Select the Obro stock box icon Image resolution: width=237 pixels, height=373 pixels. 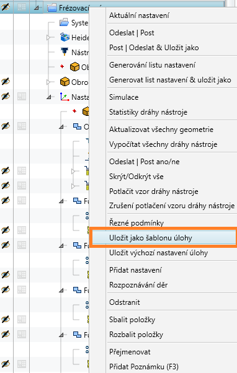tap(65, 82)
